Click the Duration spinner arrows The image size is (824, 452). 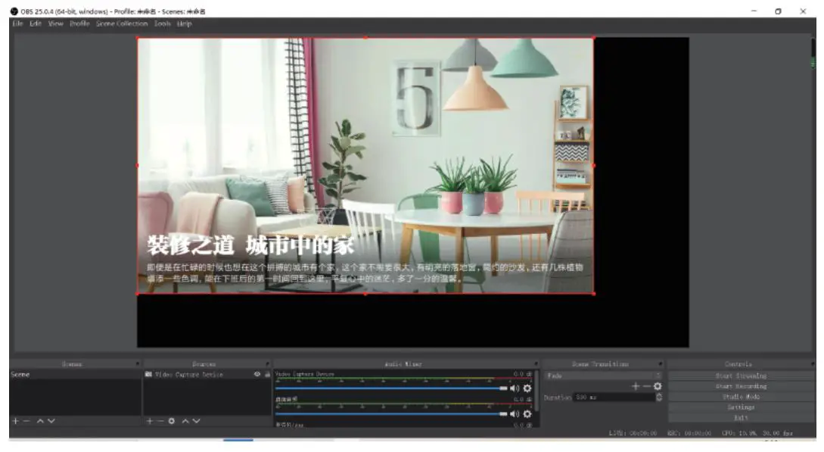(x=659, y=397)
